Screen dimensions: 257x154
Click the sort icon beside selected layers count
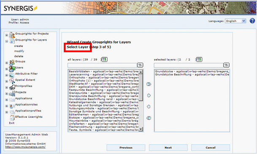pos(199,59)
